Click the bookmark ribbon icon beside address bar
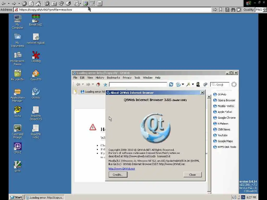The image size is (267, 200). [x=221, y=10]
